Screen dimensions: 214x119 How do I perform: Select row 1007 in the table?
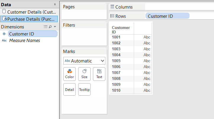[x=116, y=73]
